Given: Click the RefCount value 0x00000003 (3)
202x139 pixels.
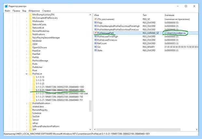Looking at the screenshot, I should pos(171,43).
